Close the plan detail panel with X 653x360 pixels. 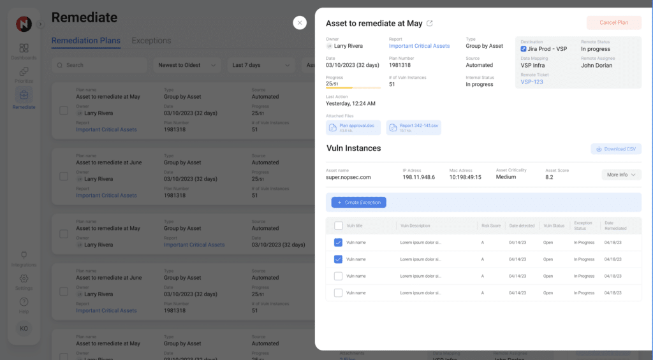(300, 23)
